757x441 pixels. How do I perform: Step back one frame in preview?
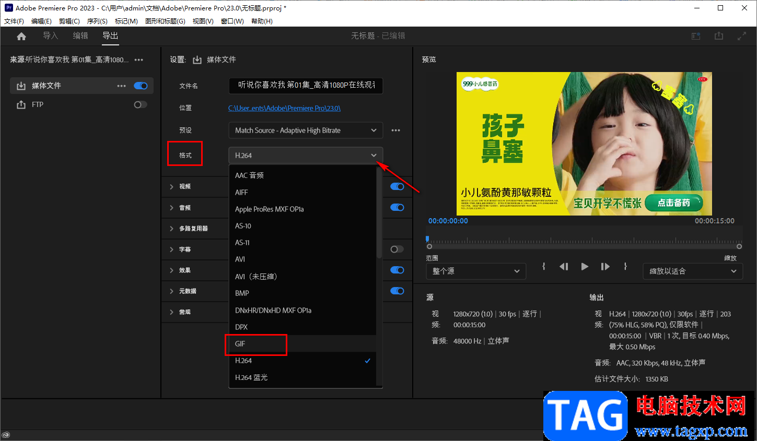pyautogui.click(x=564, y=266)
